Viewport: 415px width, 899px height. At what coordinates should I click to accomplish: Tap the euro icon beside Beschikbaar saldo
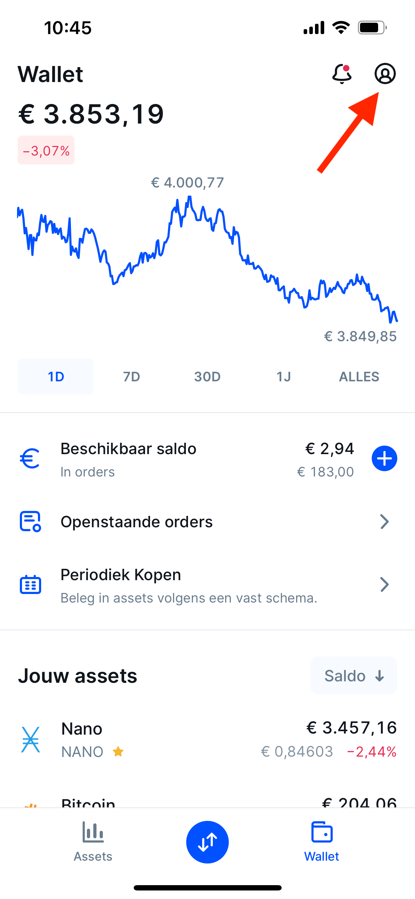tap(30, 458)
